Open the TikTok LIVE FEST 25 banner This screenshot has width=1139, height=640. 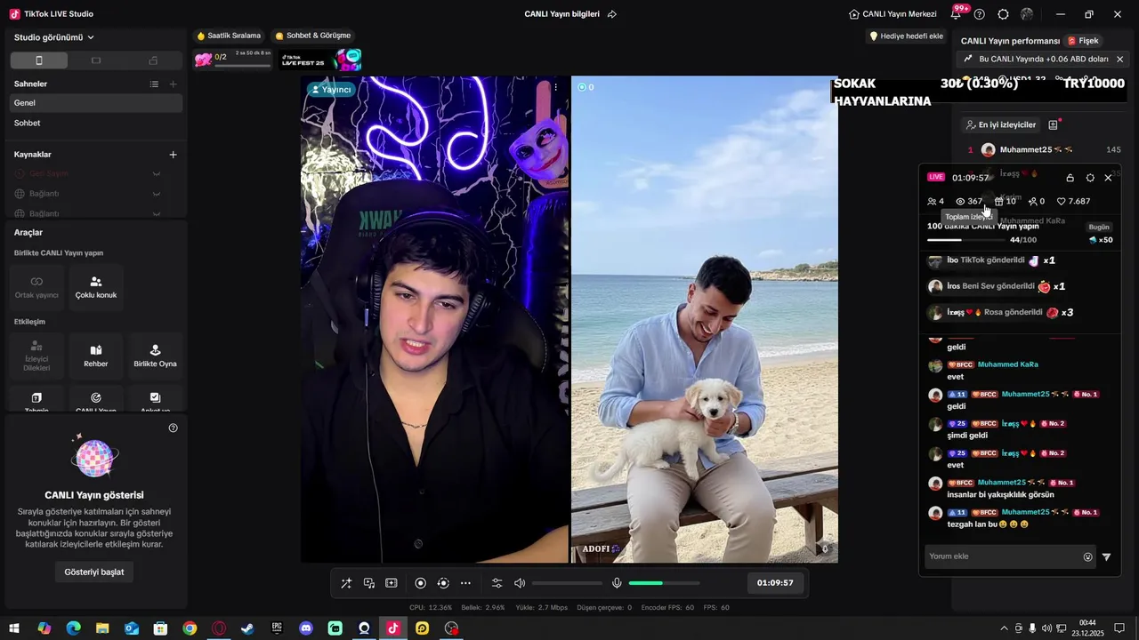pos(321,60)
